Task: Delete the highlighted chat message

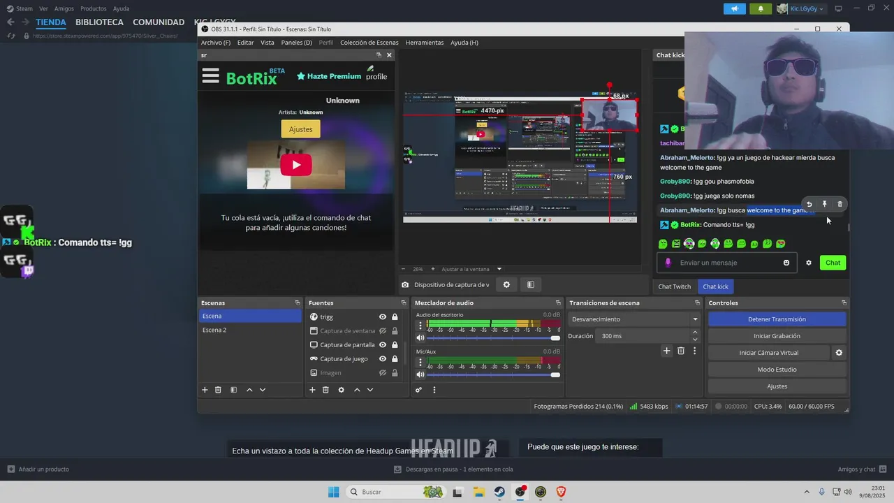Action: [x=840, y=204]
